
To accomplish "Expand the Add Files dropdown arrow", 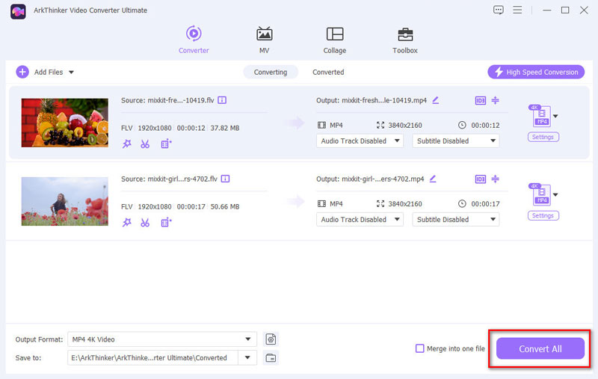I will coord(71,72).
